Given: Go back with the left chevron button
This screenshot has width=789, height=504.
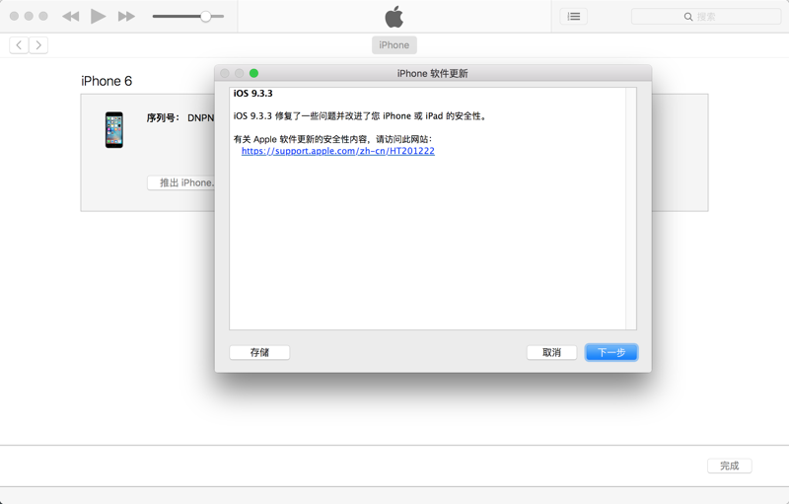Looking at the screenshot, I should [x=19, y=45].
